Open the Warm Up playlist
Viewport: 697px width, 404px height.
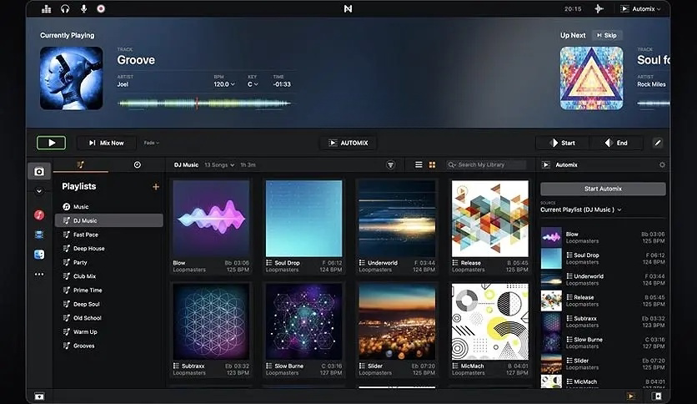[109, 332]
